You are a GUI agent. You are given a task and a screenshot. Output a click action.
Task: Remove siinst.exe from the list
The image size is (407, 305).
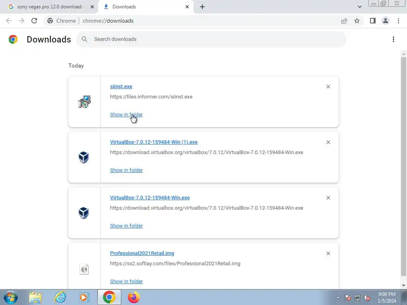point(328,87)
